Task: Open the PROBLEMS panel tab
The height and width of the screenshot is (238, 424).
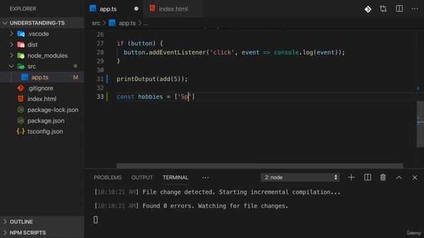Action: [x=107, y=178]
